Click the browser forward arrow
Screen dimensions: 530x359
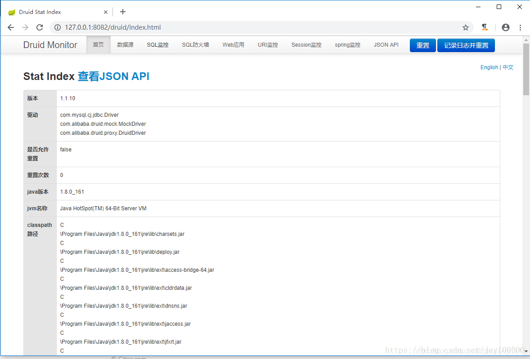coord(25,27)
